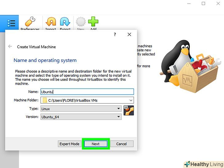Open the Tools list menu icon

point(11,23)
